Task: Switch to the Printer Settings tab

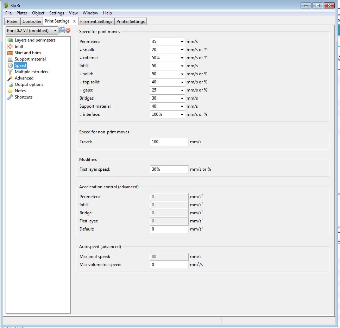Action: pos(131,21)
